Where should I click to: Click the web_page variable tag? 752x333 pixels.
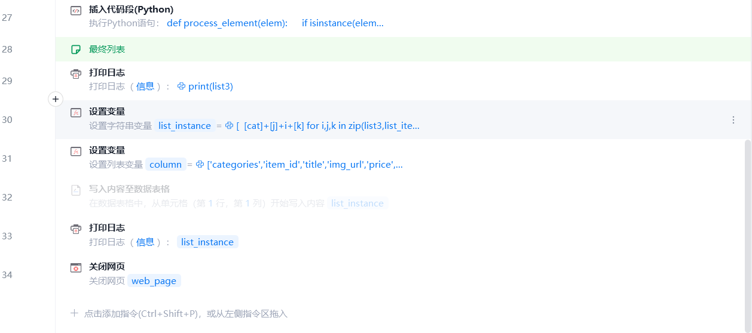[x=154, y=281]
